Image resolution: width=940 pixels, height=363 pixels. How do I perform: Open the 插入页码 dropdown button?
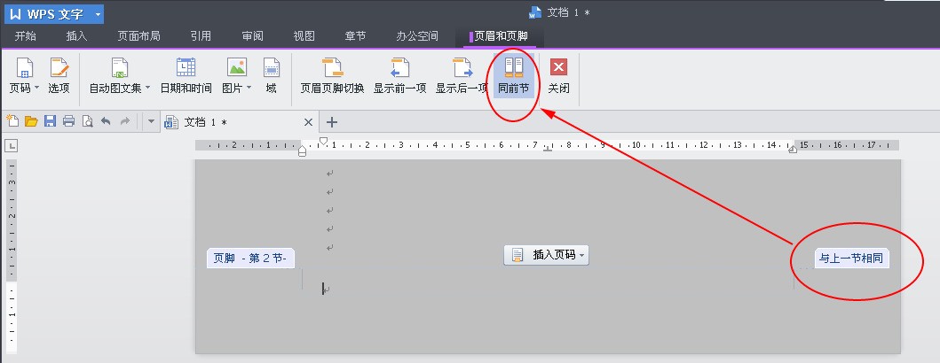point(546,255)
